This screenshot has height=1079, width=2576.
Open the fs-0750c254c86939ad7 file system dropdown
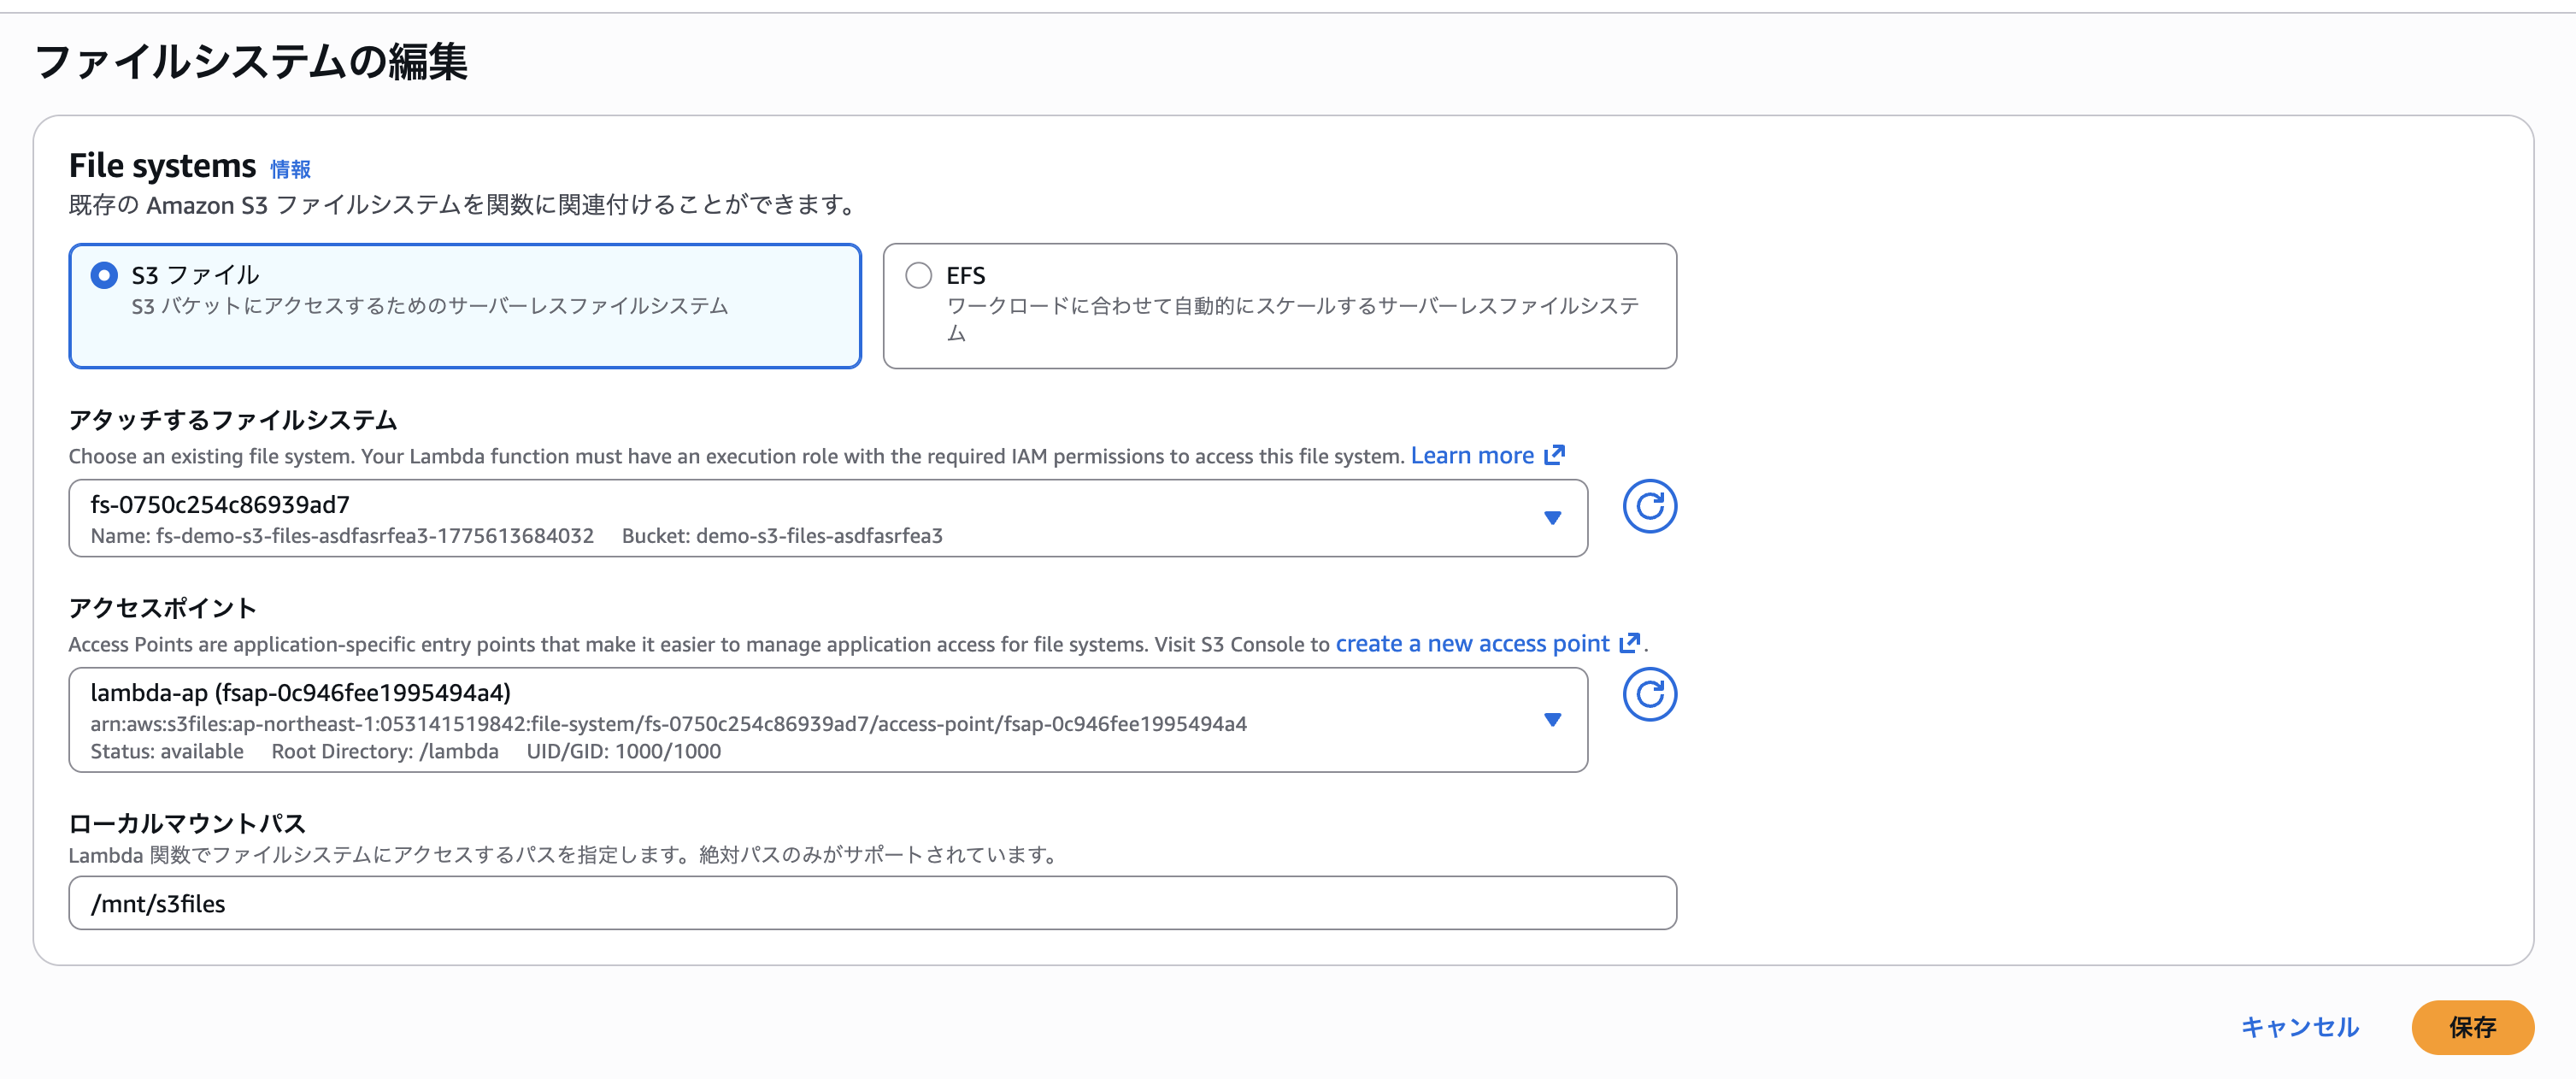point(800,518)
